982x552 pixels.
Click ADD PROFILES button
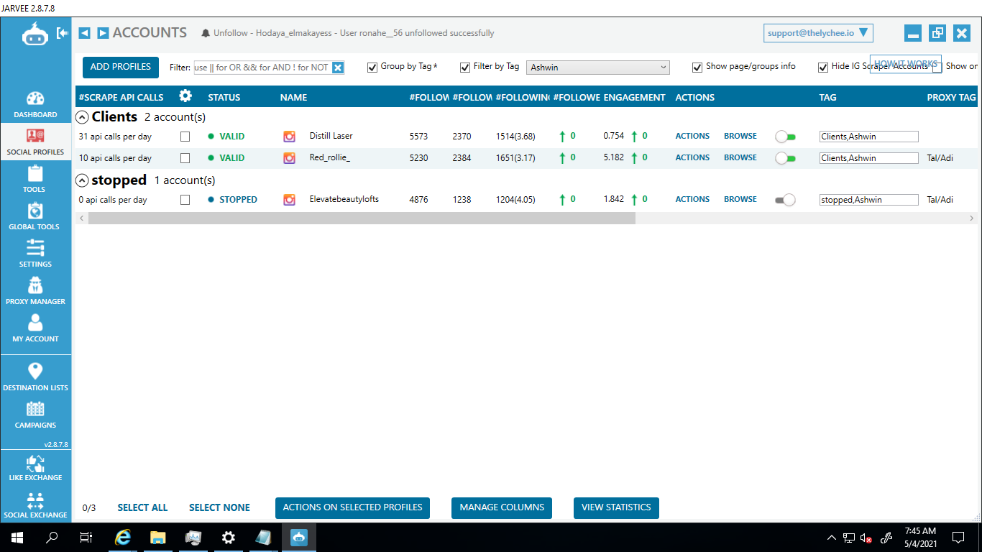(120, 67)
